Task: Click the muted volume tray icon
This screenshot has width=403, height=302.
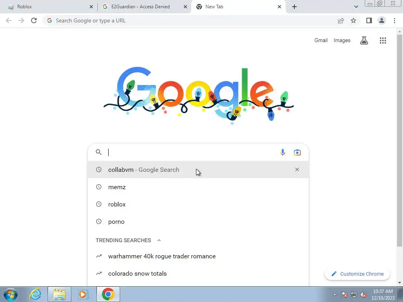Action: (363, 295)
